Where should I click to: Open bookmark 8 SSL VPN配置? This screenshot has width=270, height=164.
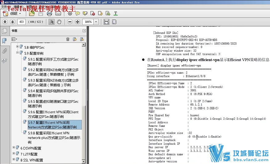32,160
